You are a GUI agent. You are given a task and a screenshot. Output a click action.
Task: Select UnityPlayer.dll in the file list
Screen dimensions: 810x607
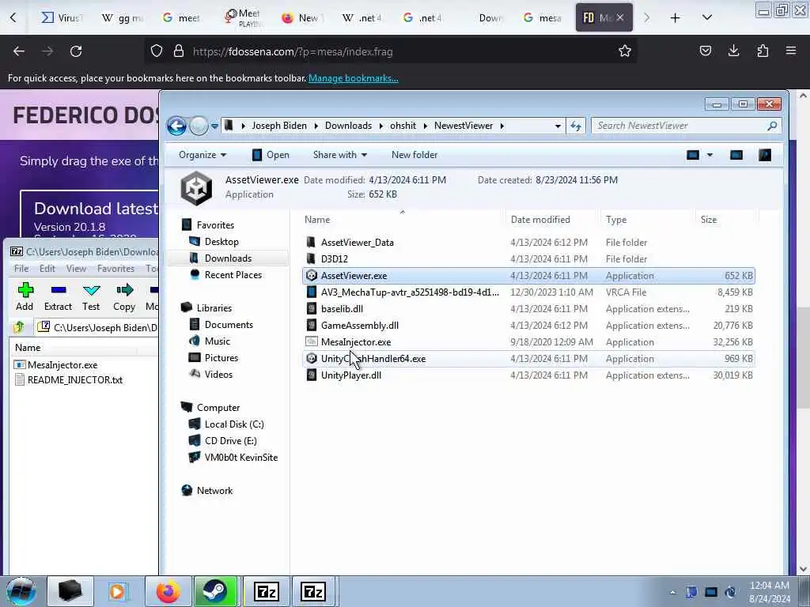[528, 375]
